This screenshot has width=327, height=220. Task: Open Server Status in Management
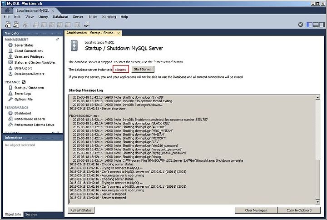[x=24, y=45]
